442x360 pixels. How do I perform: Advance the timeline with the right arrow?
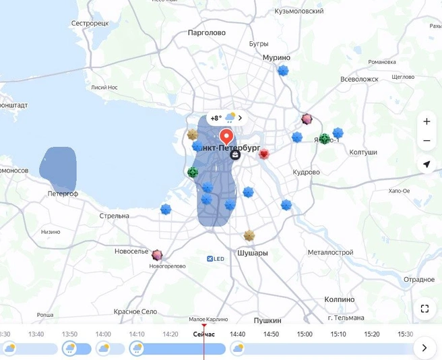point(424,348)
